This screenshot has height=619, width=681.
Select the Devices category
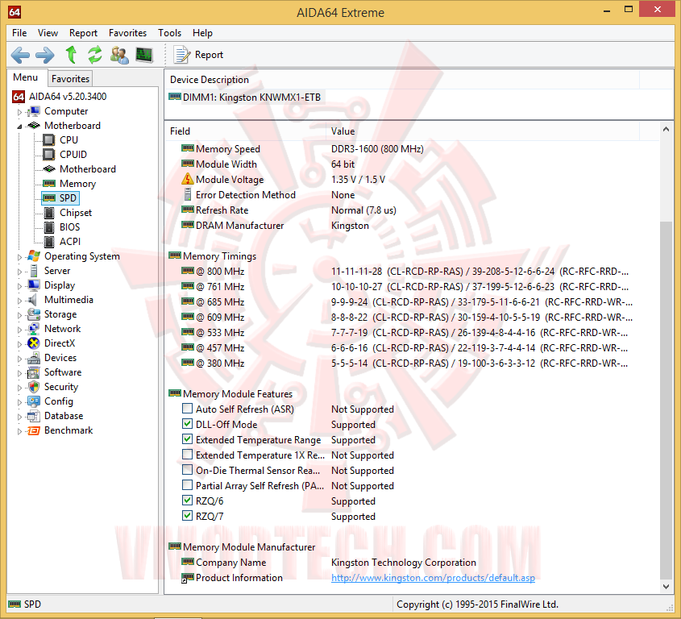tap(60, 358)
